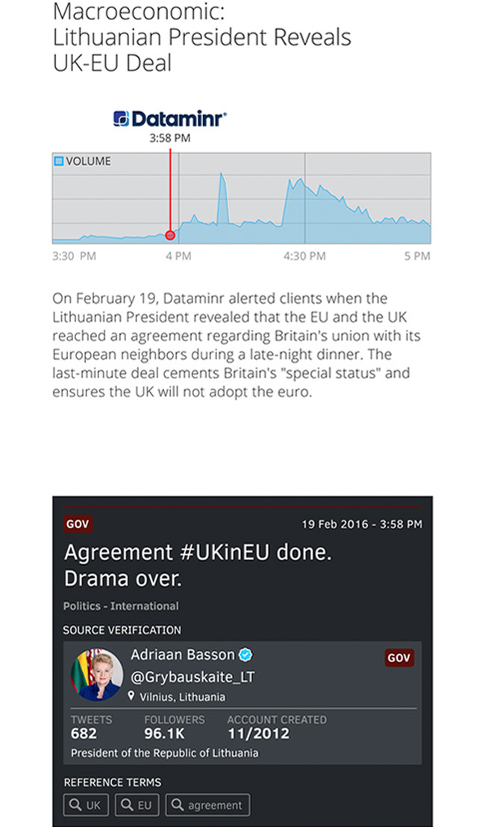Click the blue verified checkmark badge
485x827 pixels.
pyautogui.click(x=245, y=655)
